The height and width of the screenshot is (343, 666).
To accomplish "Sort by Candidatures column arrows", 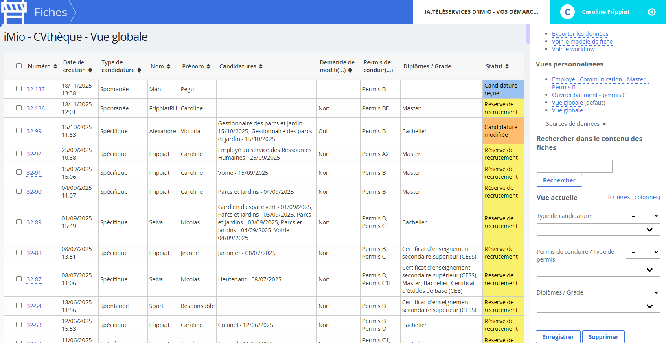I will [x=261, y=67].
